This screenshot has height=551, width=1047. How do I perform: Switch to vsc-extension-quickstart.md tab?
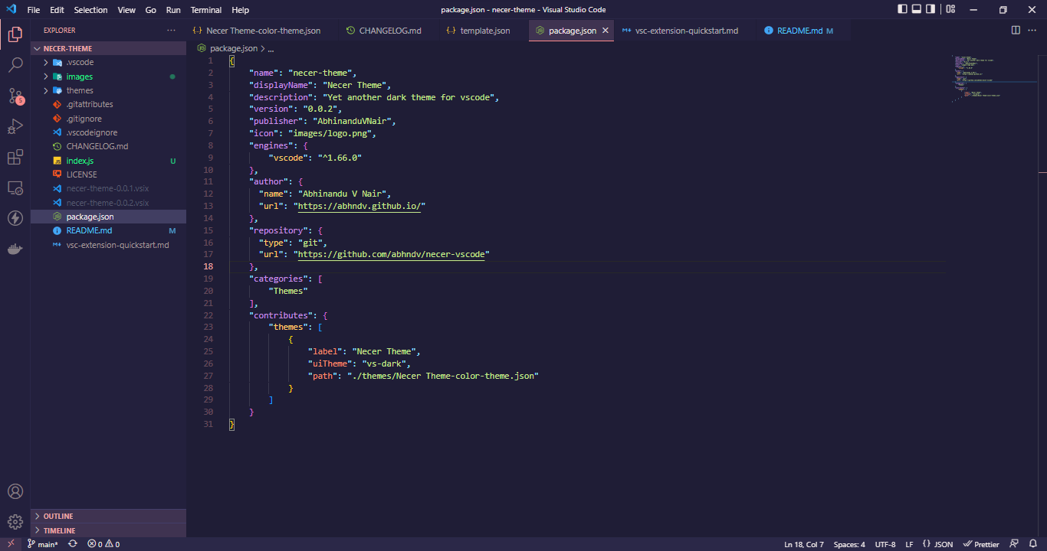pyautogui.click(x=685, y=31)
